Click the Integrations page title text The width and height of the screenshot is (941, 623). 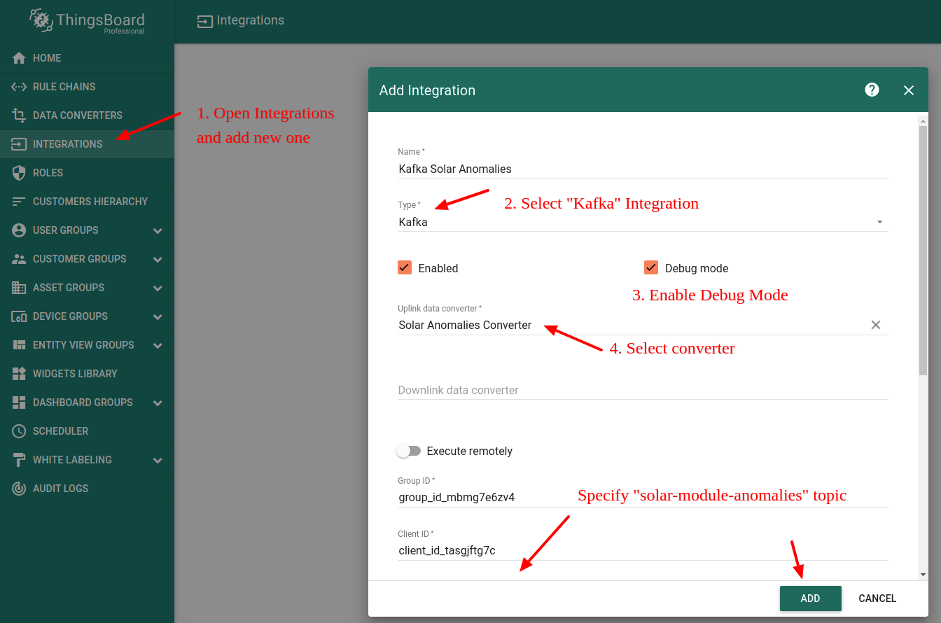coord(251,20)
